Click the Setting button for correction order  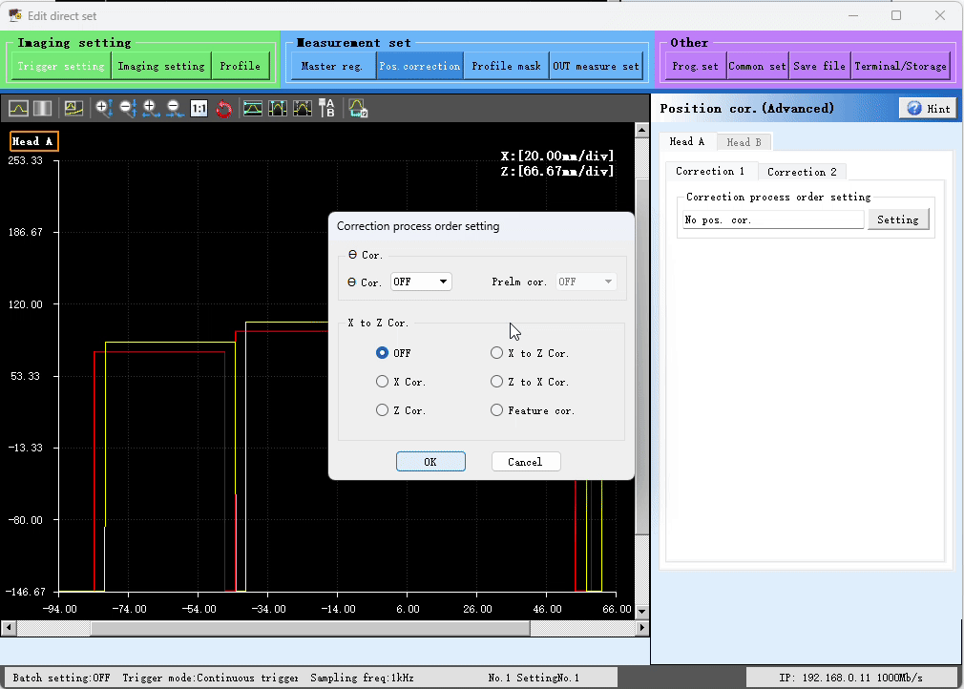(x=897, y=219)
